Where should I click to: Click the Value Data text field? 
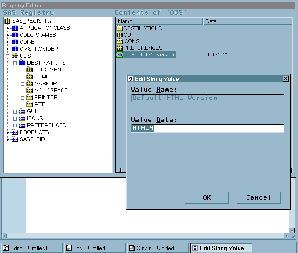(x=208, y=128)
